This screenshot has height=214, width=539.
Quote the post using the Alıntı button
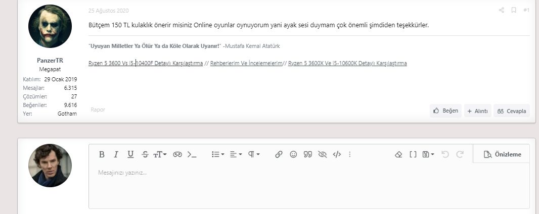click(x=478, y=111)
